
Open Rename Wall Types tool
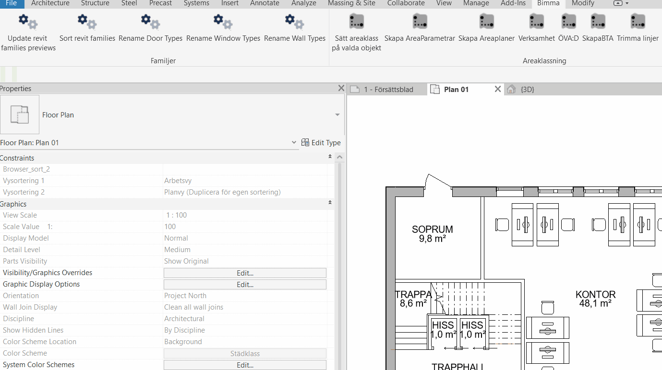294,22
